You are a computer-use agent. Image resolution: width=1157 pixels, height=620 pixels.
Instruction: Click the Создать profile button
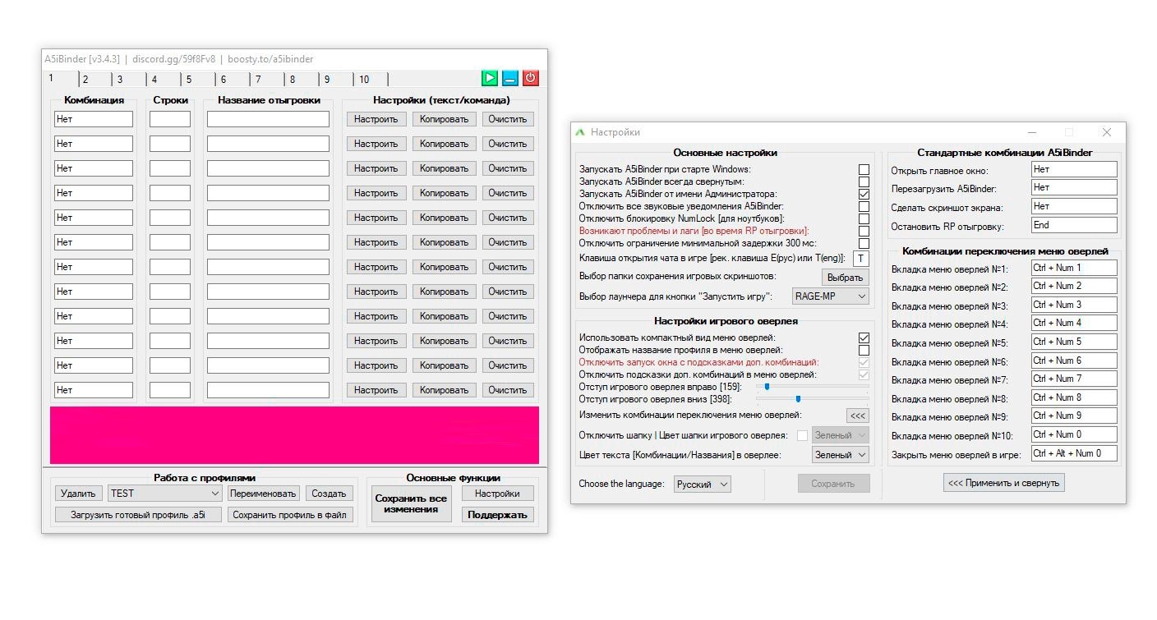pyautogui.click(x=329, y=494)
